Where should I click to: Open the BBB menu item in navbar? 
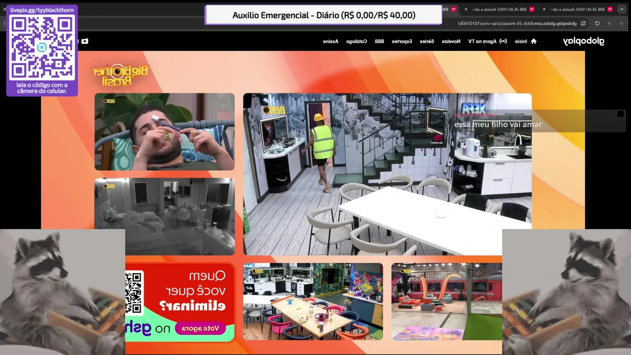point(379,41)
